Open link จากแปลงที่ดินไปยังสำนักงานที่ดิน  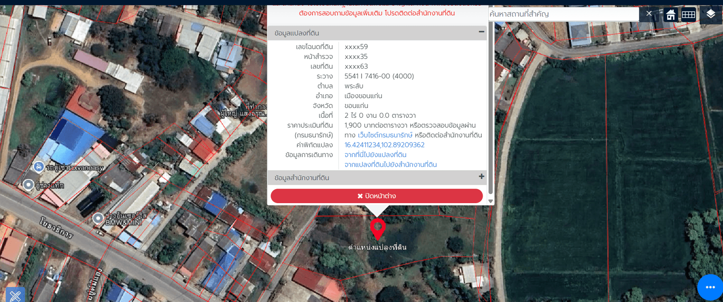click(x=390, y=165)
